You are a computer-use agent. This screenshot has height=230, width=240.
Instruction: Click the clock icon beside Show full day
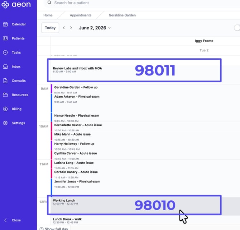click(41, 229)
